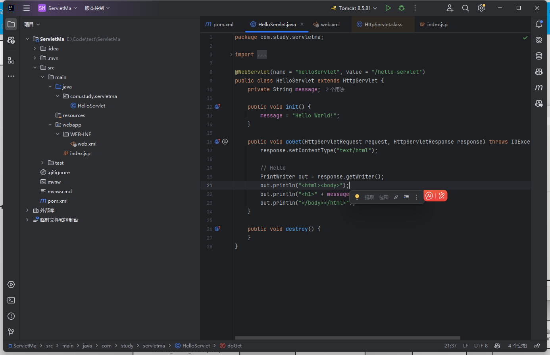Click override gutter icon on line 26
550x355 pixels.
click(x=217, y=229)
